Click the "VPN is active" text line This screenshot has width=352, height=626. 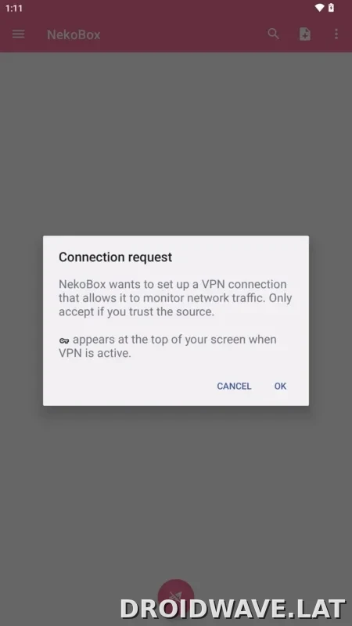coord(95,353)
